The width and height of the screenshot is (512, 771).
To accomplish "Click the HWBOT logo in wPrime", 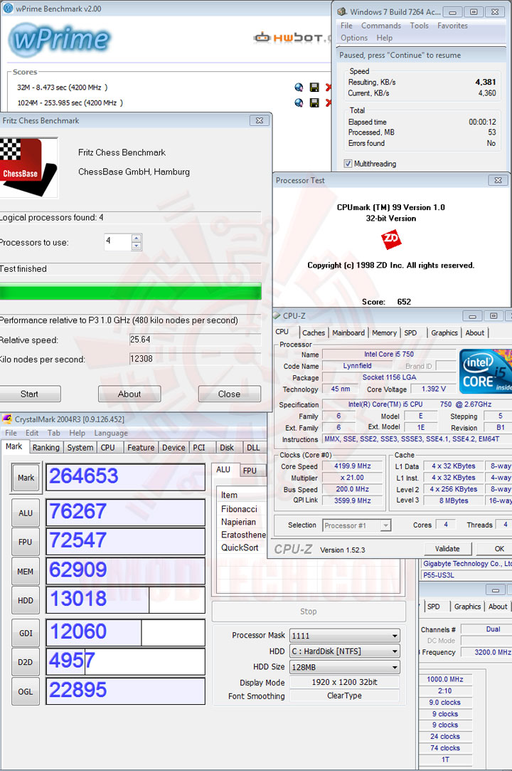I will click(x=292, y=37).
